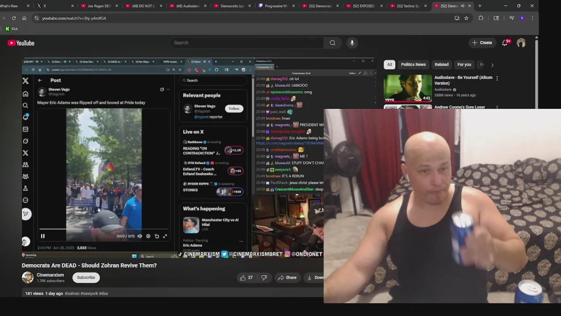Open options menu for Andrew Cuomo's Sore Loser video
The height and width of the screenshot is (316, 561).
(x=497, y=107)
